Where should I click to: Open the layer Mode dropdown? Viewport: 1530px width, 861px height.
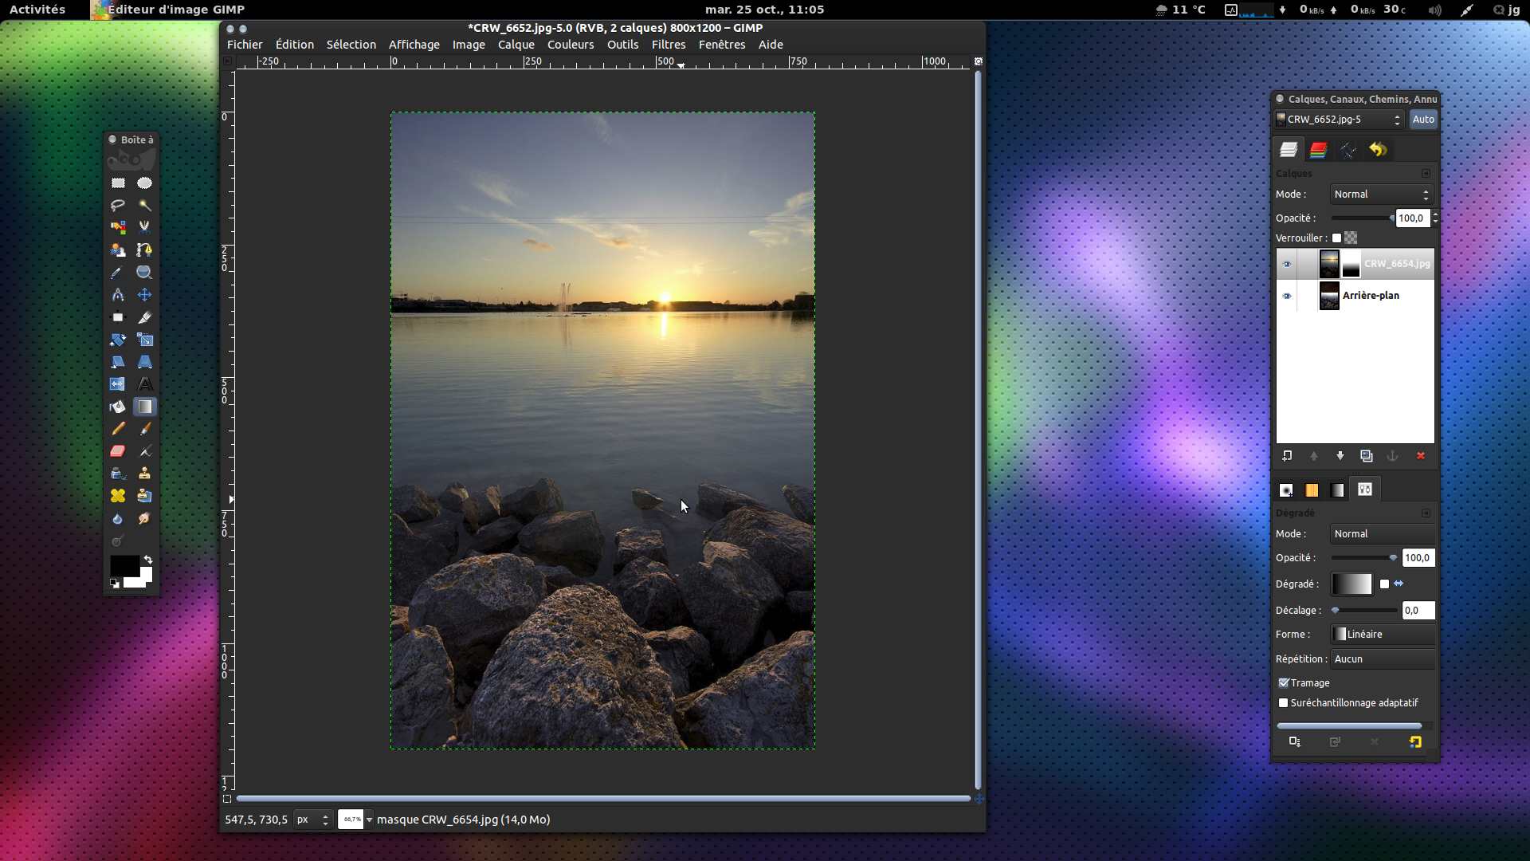coord(1381,195)
